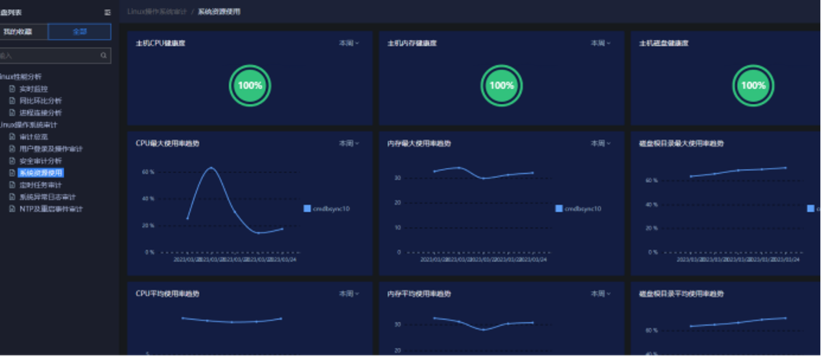
Task: Click the page icon next to 安全审计分析
Action: point(13,161)
